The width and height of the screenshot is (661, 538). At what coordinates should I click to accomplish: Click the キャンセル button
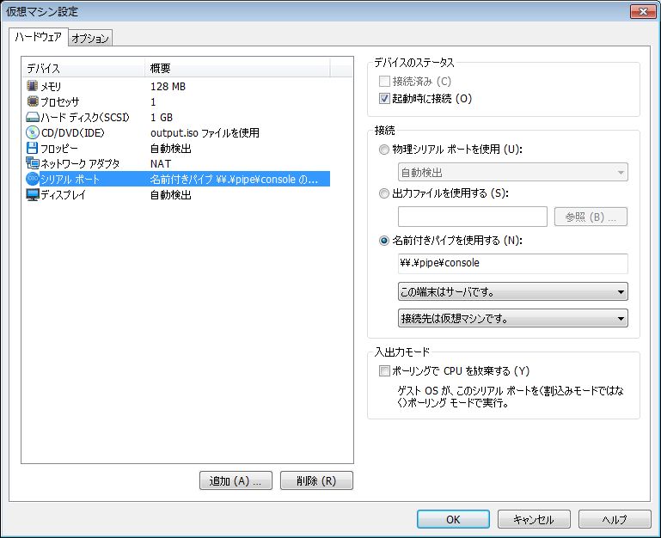534,519
